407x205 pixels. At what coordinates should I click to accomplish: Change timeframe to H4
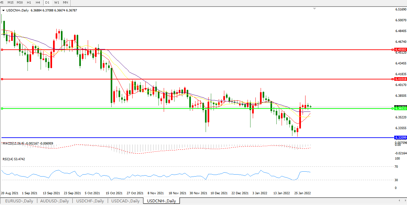(x=38, y=2)
